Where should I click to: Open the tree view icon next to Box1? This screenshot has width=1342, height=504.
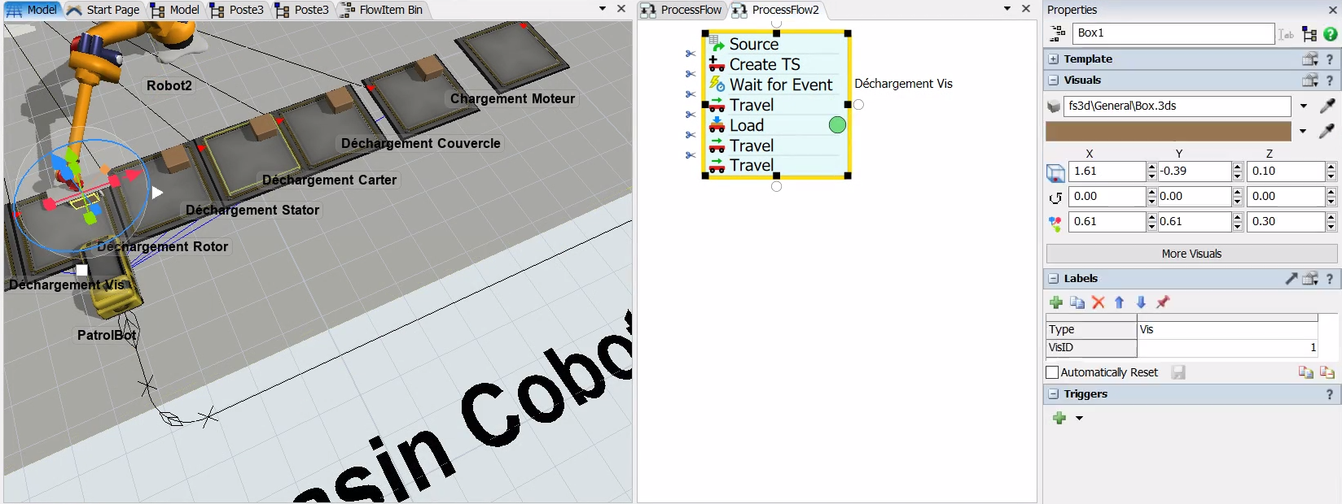1309,34
